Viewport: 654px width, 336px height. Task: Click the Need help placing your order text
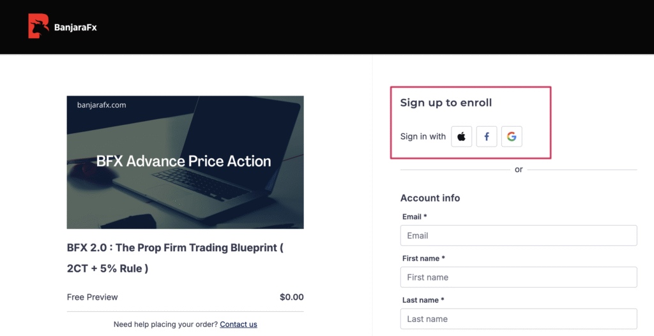[165, 325]
